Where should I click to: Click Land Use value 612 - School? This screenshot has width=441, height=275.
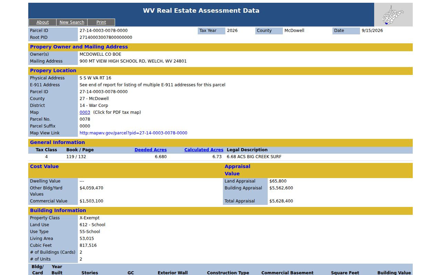pyautogui.click(x=92, y=225)
